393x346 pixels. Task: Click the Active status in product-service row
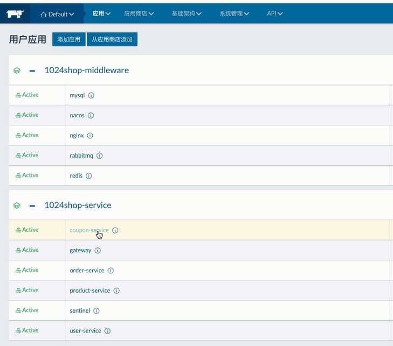coord(27,290)
